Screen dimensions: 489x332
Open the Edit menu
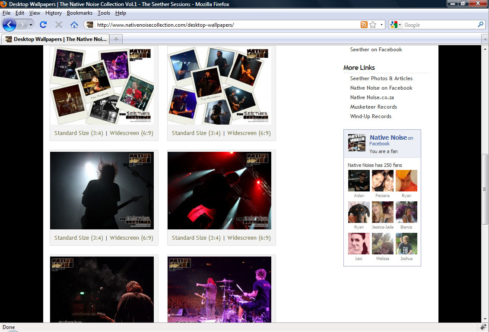point(19,13)
